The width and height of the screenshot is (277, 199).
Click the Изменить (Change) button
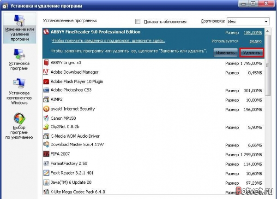point(225,53)
